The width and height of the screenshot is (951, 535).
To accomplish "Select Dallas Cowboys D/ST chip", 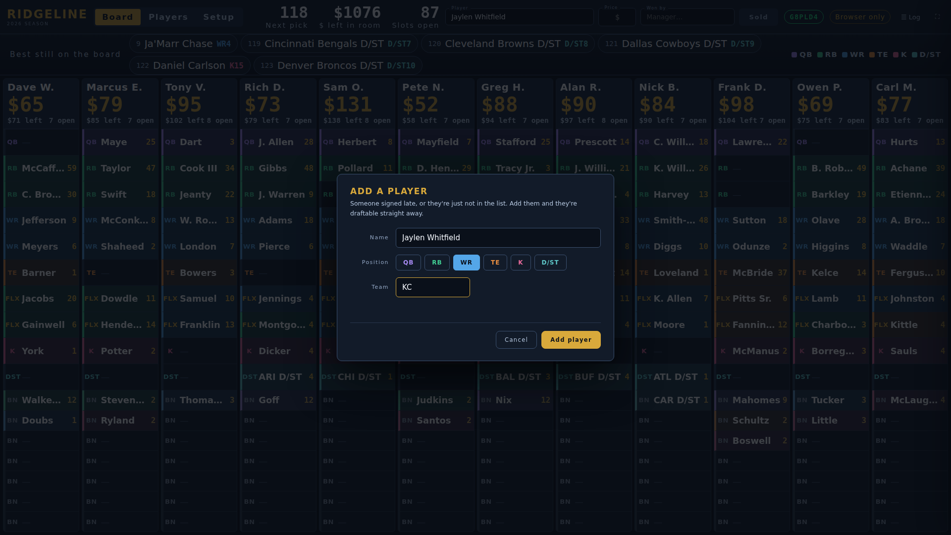I will click(x=679, y=44).
